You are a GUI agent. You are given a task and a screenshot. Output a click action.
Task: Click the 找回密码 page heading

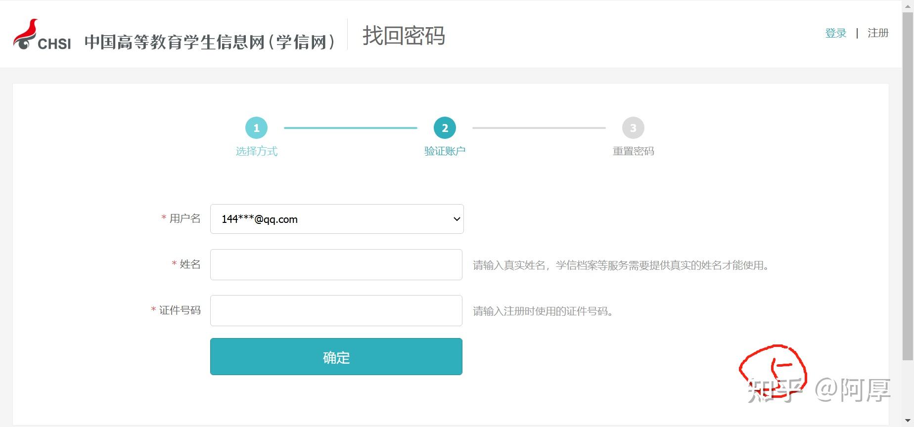click(x=404, y=36)
